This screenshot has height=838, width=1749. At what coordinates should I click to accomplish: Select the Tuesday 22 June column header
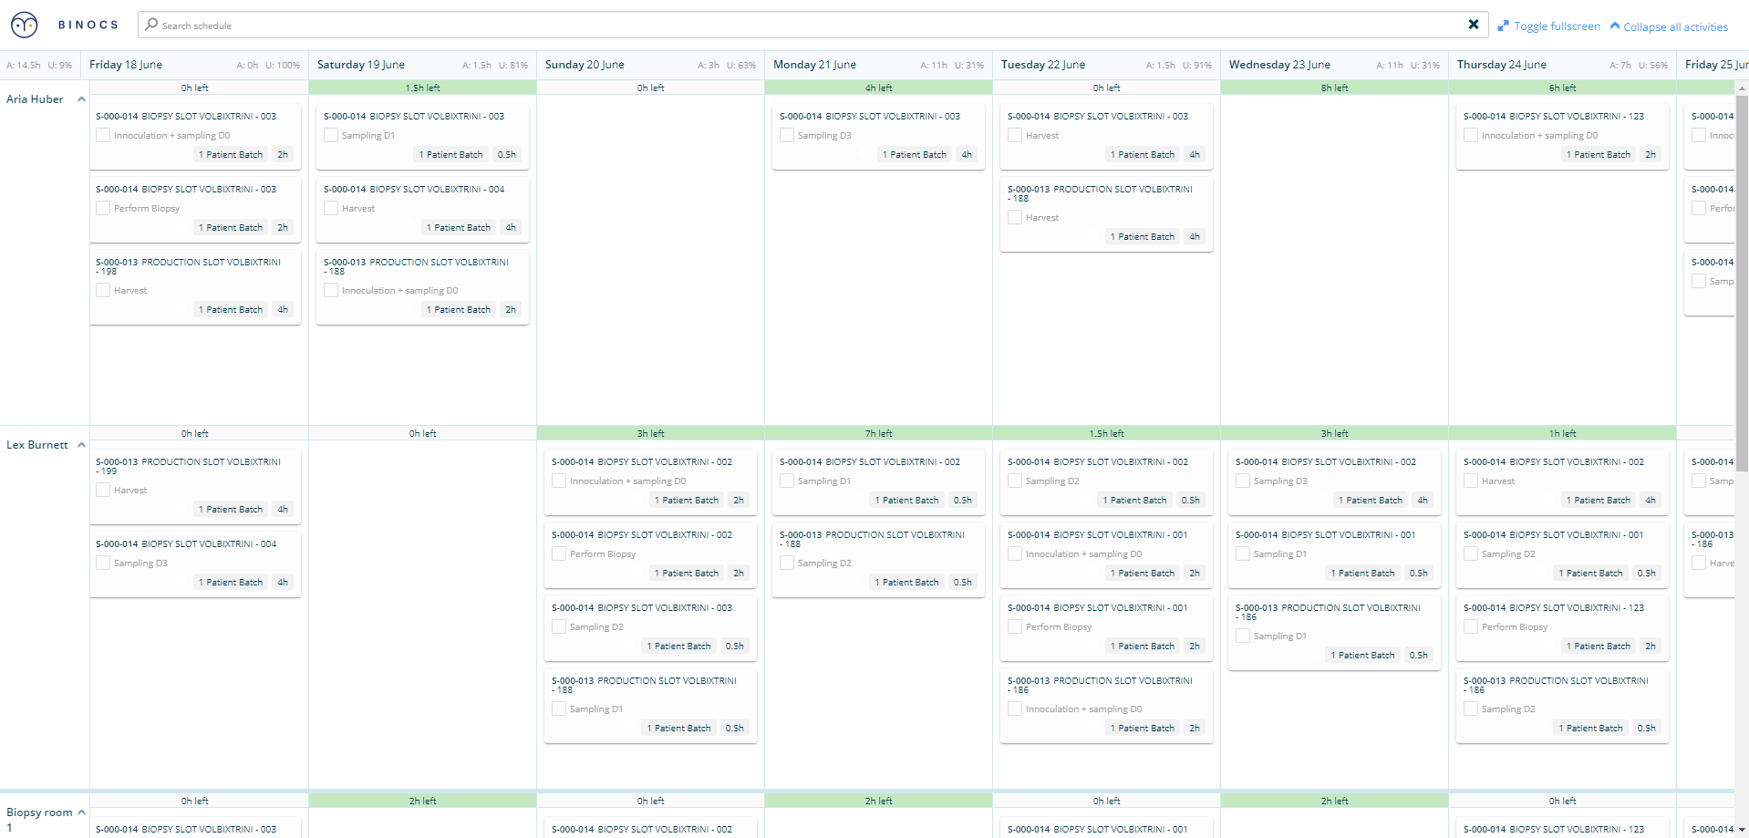[x=1106, y=65]
